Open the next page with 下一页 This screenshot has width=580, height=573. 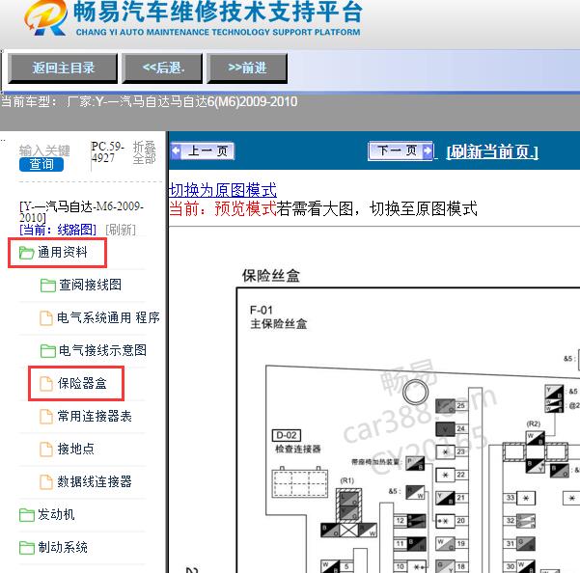click(x=400, y=150)
